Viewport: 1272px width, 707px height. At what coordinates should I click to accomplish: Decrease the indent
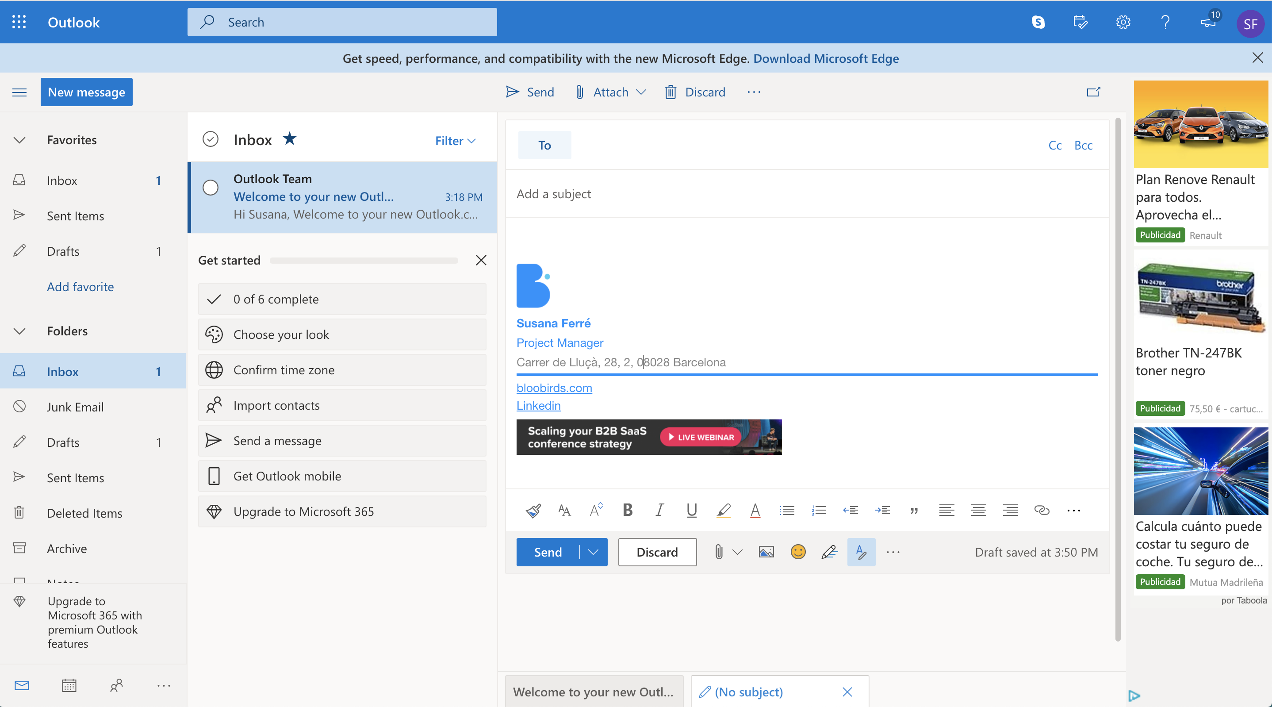point(851,510)
